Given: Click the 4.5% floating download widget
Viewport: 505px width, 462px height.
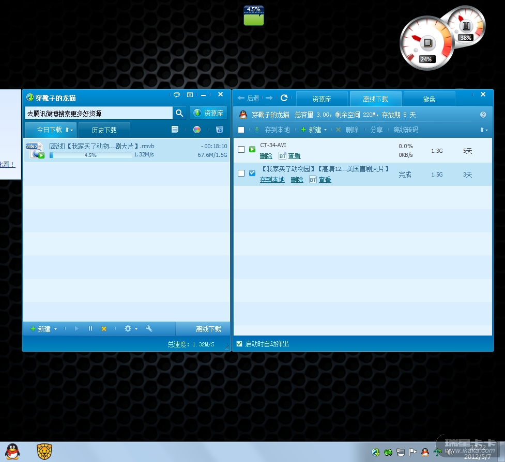Looking at the screenshot, I should pyautogui.click(x=254, y=15).
